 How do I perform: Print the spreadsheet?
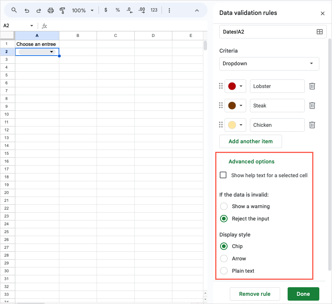click(51, 10)
